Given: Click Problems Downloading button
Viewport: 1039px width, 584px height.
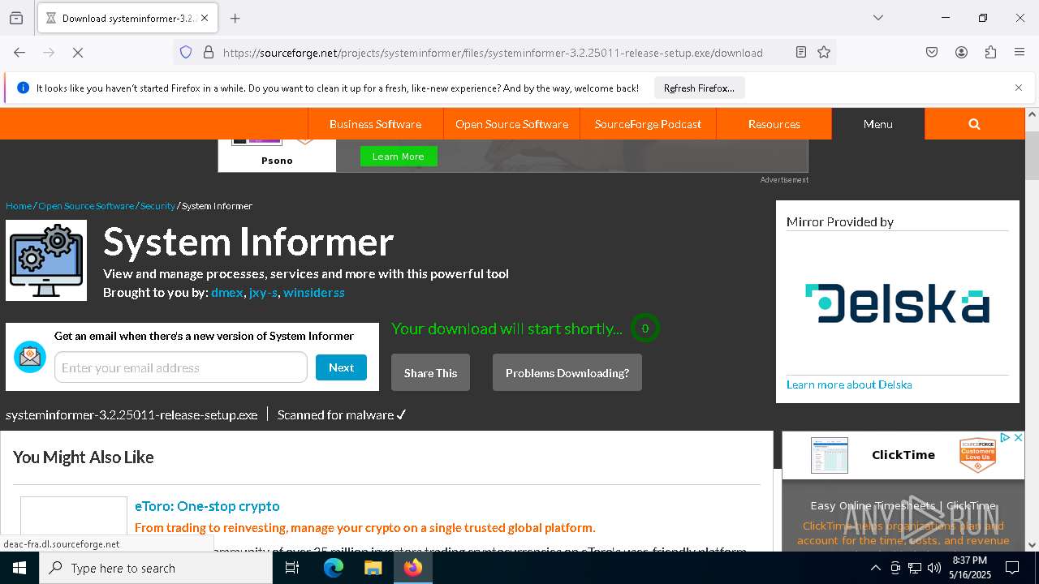Looking at the screenshot, I should [567, 373].
